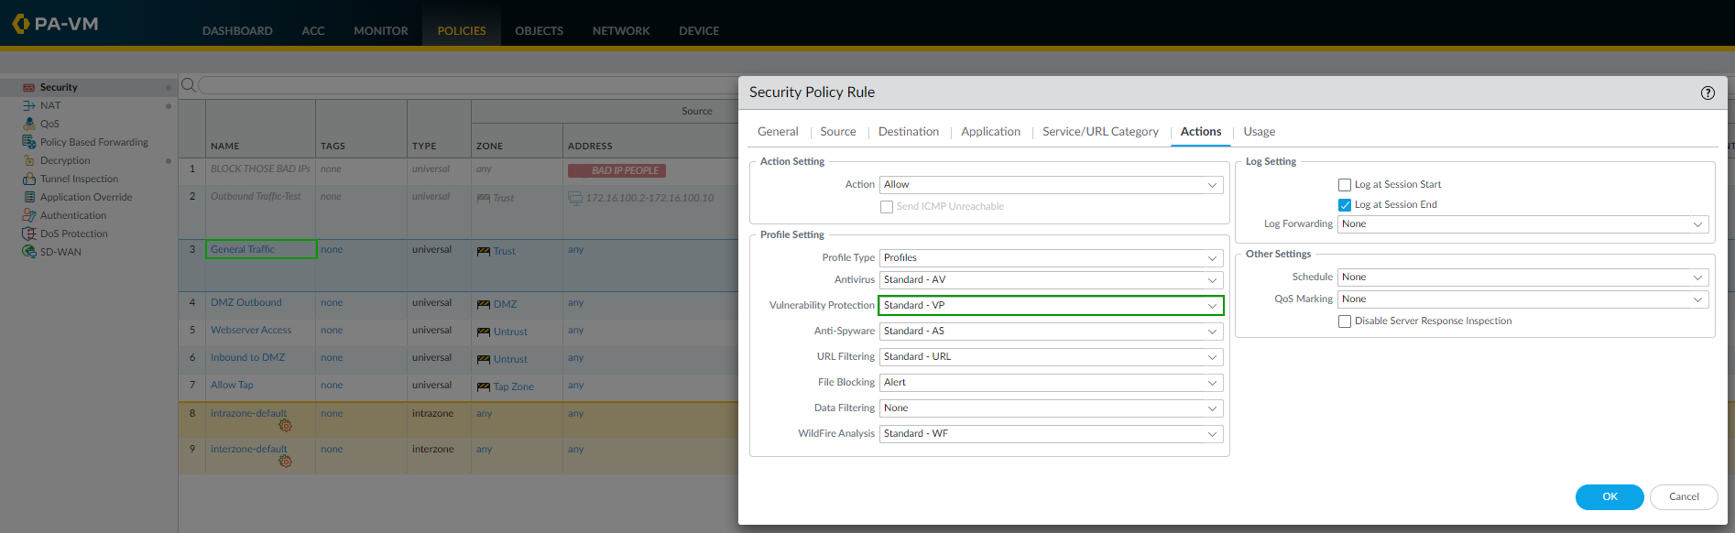Click the SD-WAN globe icon
1735x533 pixels.
coord(29,252)
